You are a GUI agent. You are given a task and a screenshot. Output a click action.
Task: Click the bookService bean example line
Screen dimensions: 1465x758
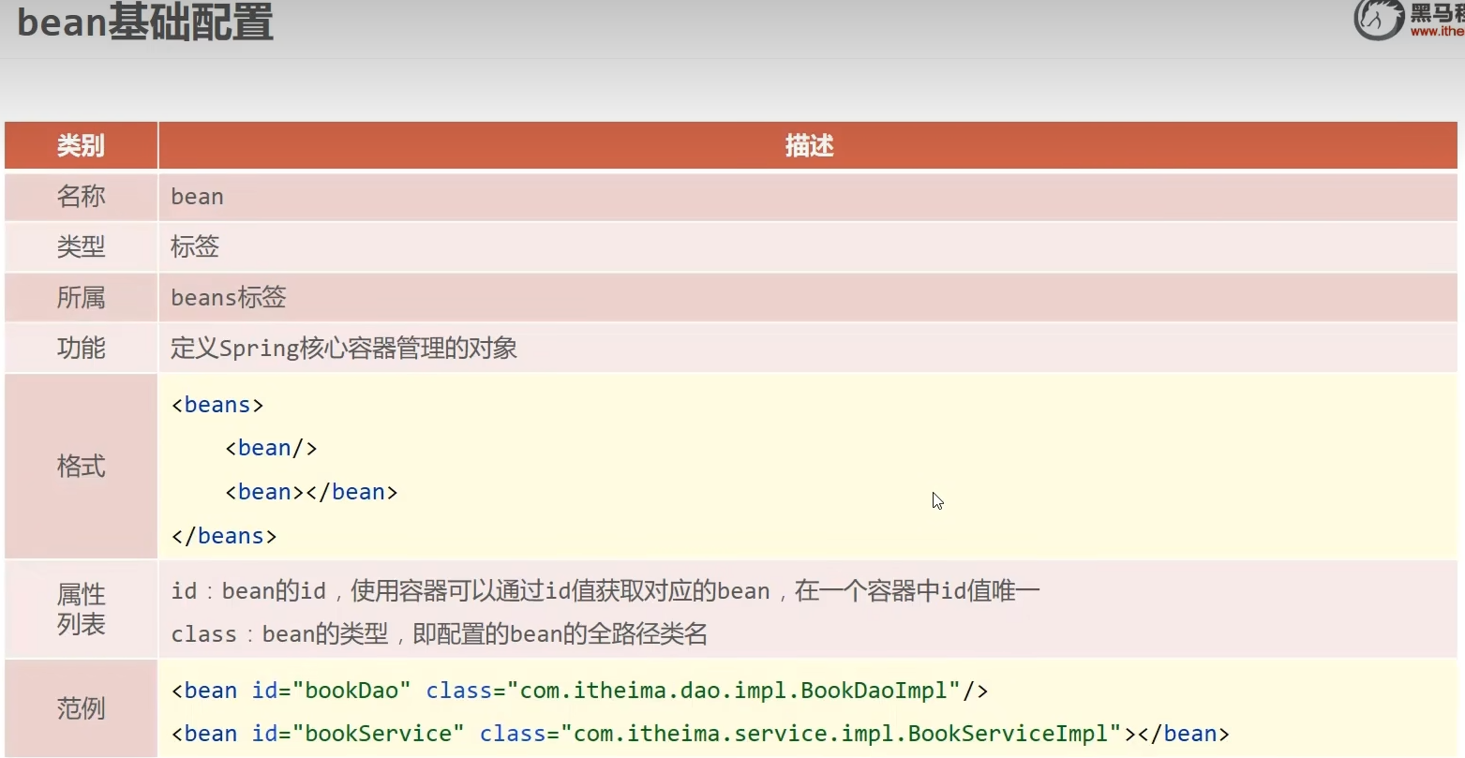(700, 734)
